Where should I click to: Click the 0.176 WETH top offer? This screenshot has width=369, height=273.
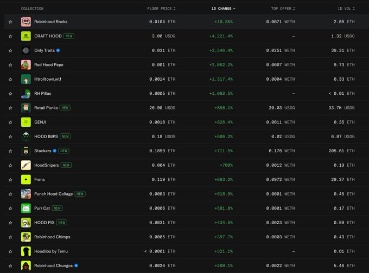pos(282,151)
